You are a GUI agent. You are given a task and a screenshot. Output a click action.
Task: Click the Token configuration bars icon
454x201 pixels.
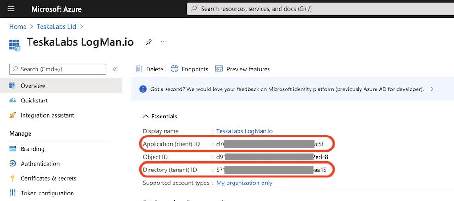pyautogui.click(x=12, y=193)
